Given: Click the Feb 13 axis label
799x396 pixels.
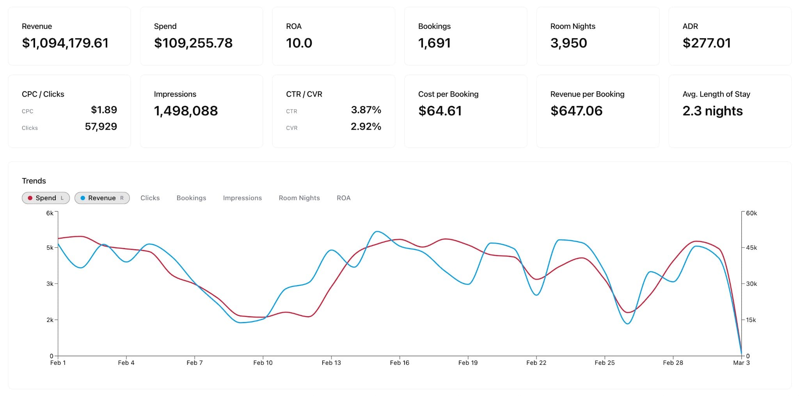Looking at the screenshot, I should pos(331,363).
